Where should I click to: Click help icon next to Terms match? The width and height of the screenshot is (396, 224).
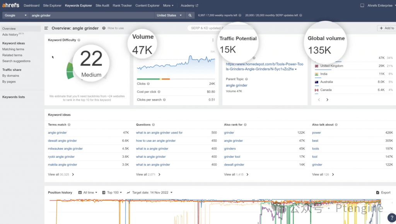69,125
